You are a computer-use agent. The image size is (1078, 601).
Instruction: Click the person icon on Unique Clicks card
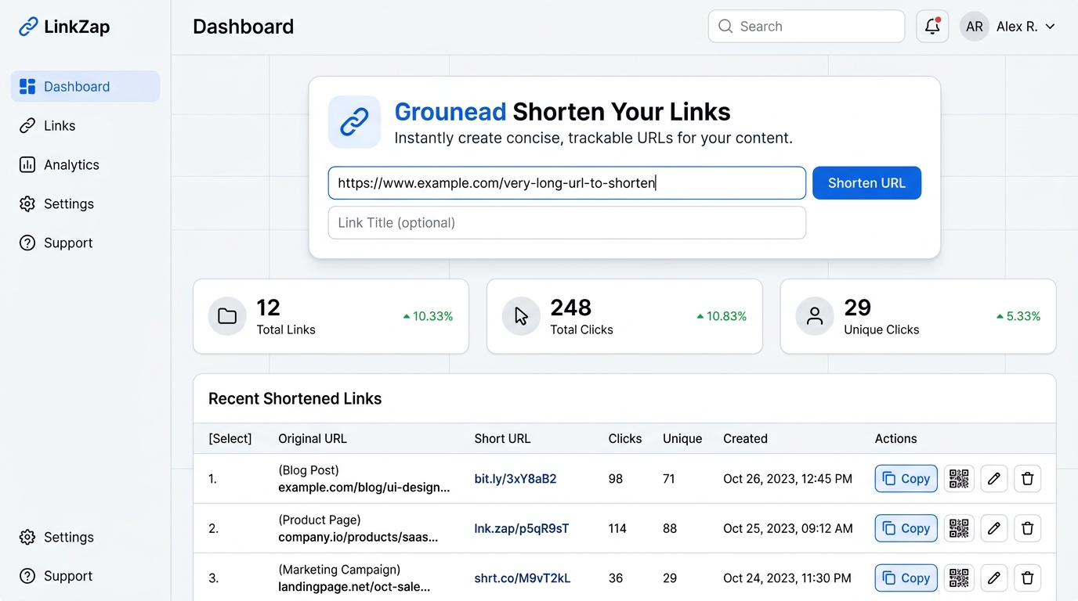click(815, 316)
